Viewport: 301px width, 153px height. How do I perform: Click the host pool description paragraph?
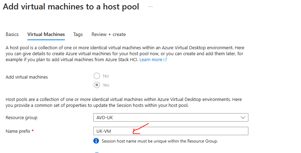(123, 53)
